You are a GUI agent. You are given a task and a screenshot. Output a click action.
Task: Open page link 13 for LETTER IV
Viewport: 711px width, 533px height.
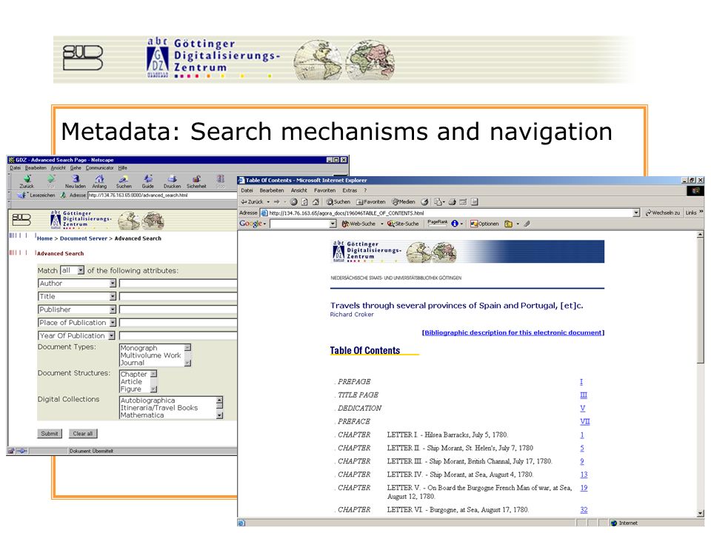(584, 475)
